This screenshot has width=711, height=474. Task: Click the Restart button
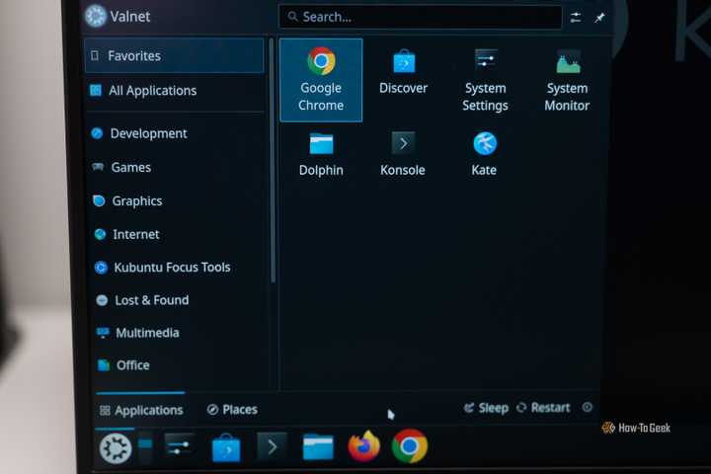click(x=543, y=407)
